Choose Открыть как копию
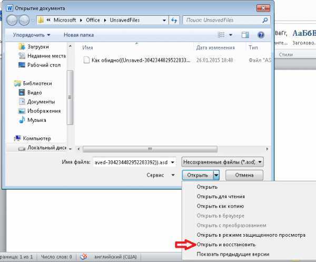 220,206
